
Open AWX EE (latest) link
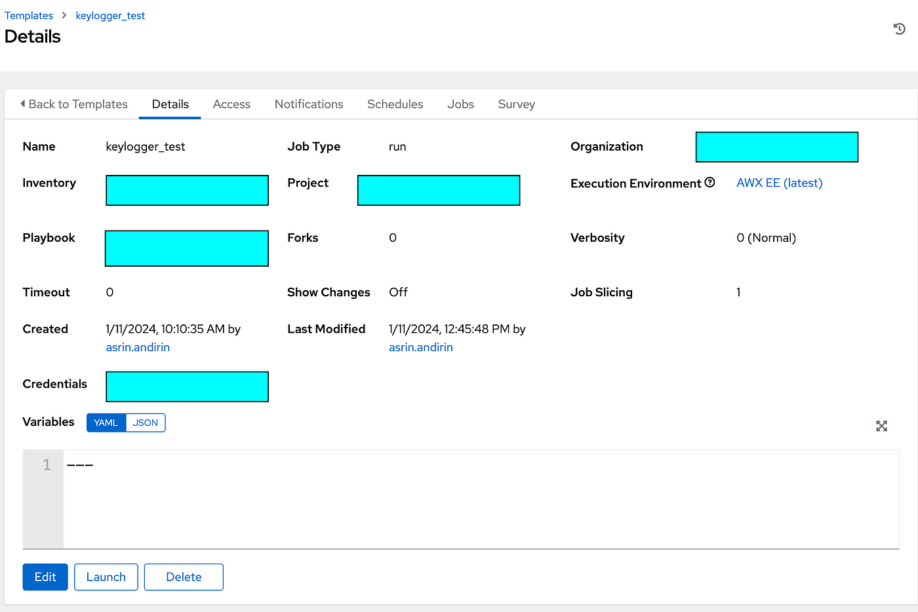779,183
